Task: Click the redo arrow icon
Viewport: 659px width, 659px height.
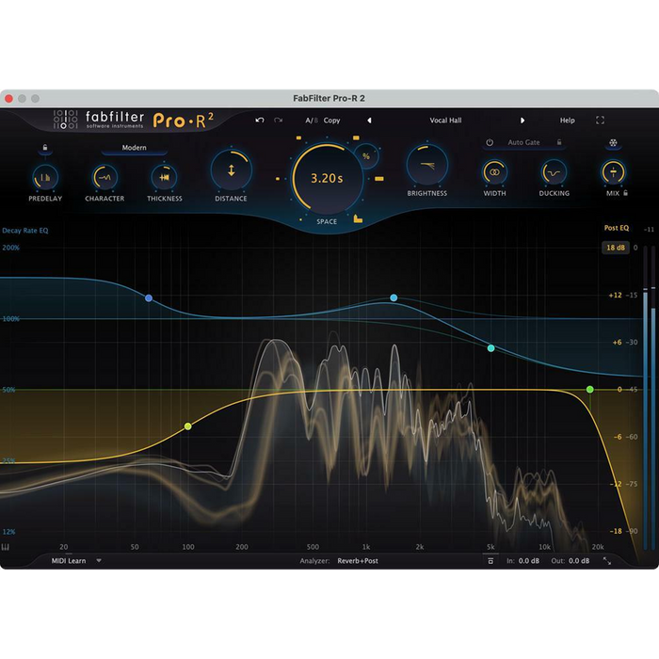Action: [x=278, y=121]
